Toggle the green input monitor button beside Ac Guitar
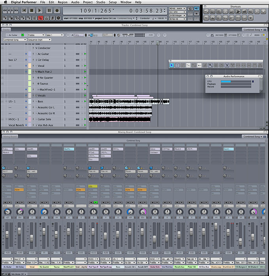 23,35
